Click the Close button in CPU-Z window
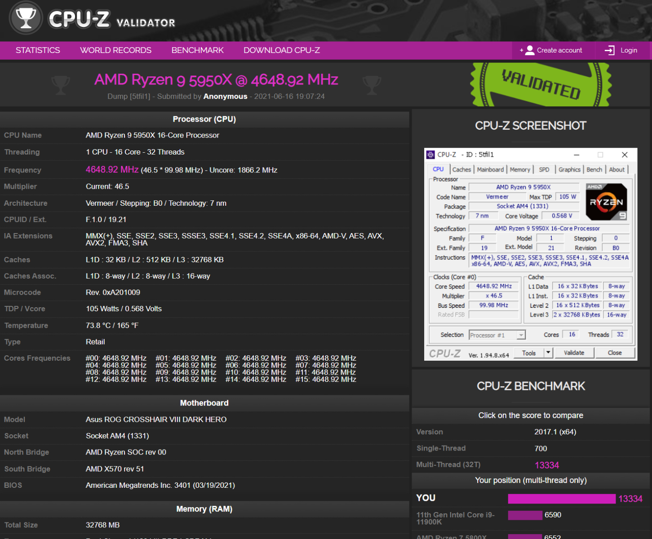Screen dimensions: 652x539 tap(615, 353)
